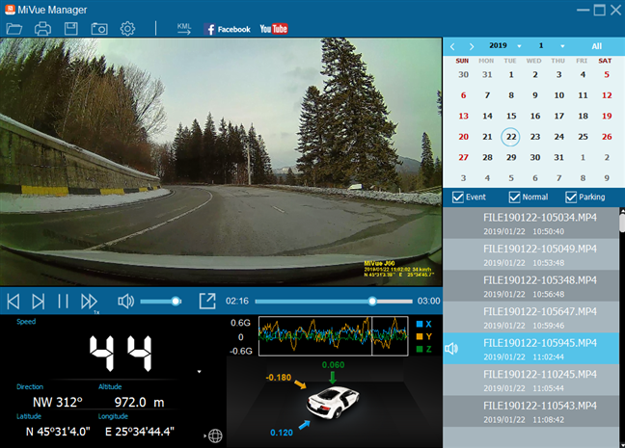This screenshot has height=448, width=625.
Task: Click the volume slider handle
Action: coord(176,302)
